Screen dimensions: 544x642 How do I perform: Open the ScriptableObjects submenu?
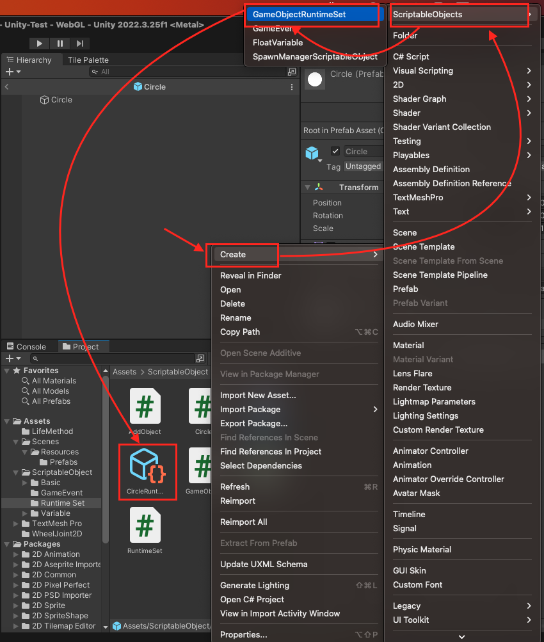pos(461,14)
